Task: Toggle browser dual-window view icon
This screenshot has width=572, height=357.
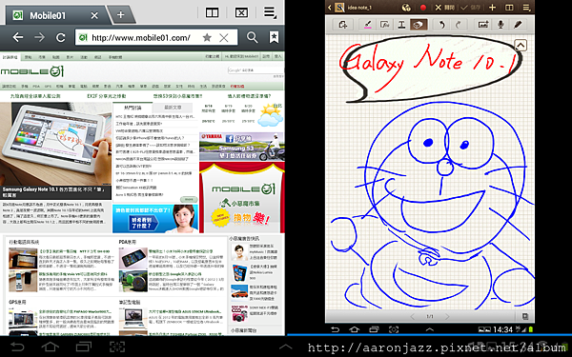Action: coord(212,13)
